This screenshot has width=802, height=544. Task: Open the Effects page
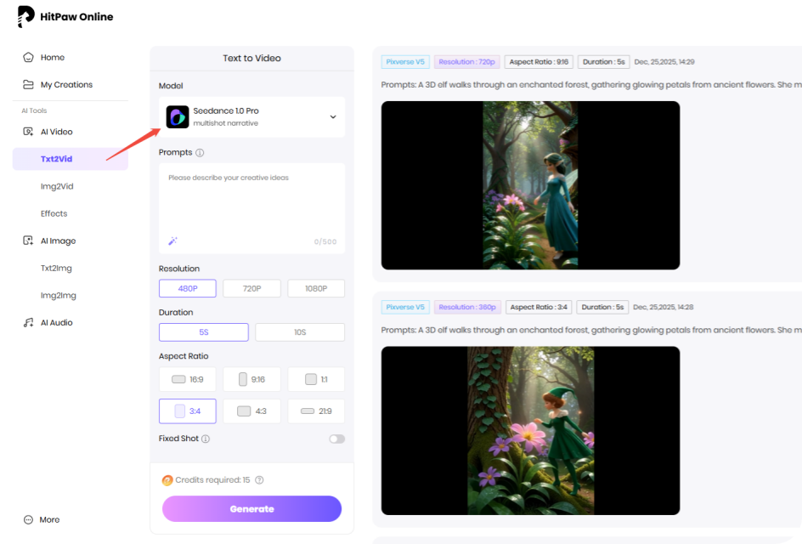coord(54,213)
